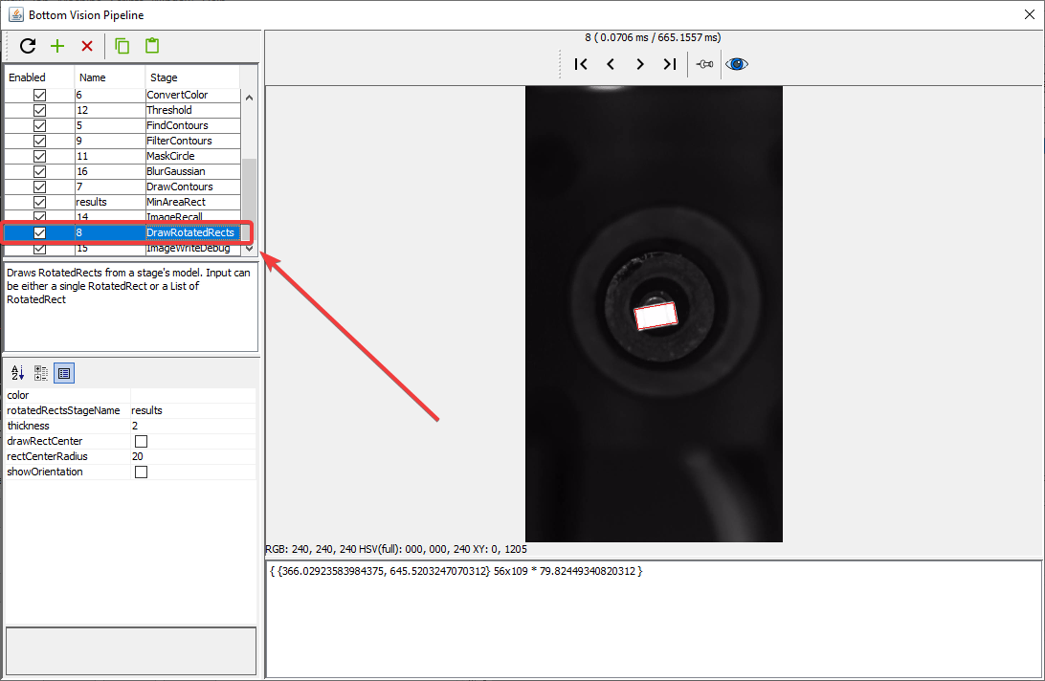The width and height of the screenshot is (1045, 681).
Task: Show the previous stage result
Action: (x=611, y=64)
